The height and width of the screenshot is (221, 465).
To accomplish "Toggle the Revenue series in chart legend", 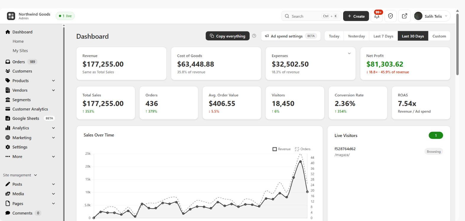I will (282, 149).
